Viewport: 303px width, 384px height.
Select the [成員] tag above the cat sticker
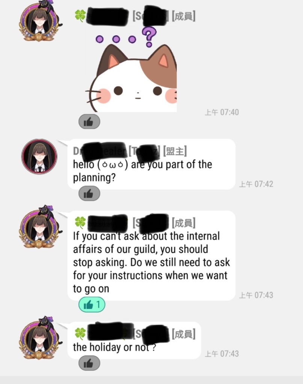(184, 16)
